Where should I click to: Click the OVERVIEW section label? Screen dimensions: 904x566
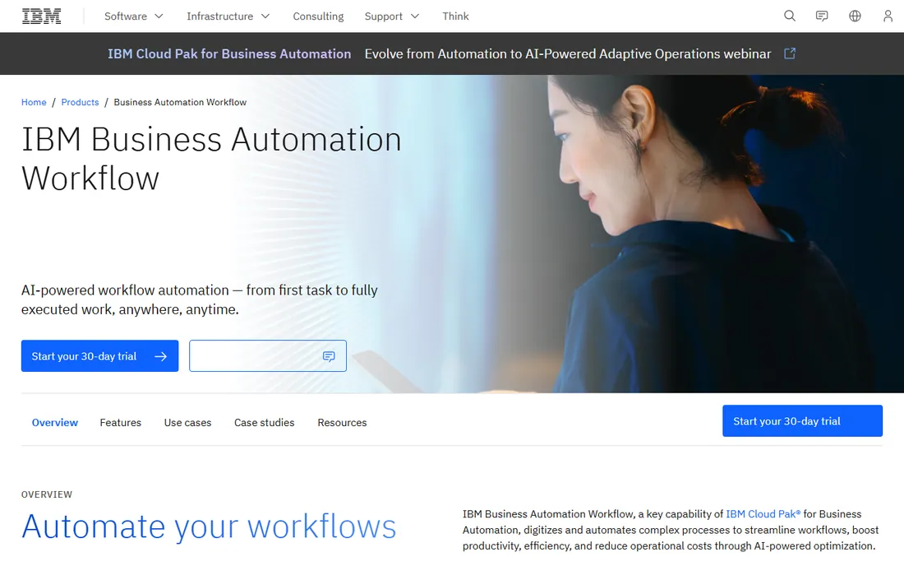tap(47, 494)
